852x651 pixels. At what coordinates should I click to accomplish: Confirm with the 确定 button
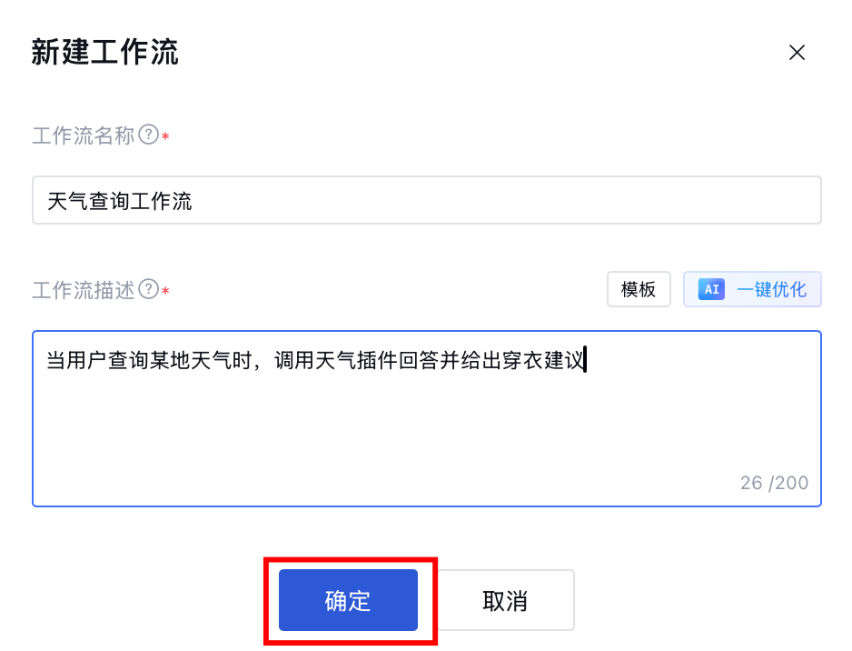[348, 600]
